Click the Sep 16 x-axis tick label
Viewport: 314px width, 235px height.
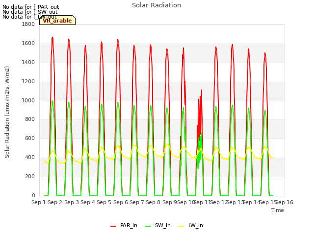point(285,202)
